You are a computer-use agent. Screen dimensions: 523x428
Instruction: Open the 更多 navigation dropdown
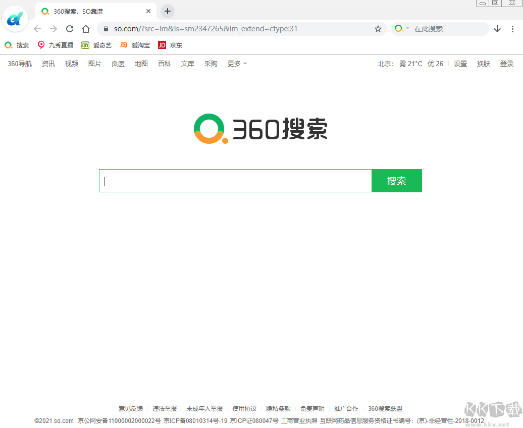click(x=236, y=63)
